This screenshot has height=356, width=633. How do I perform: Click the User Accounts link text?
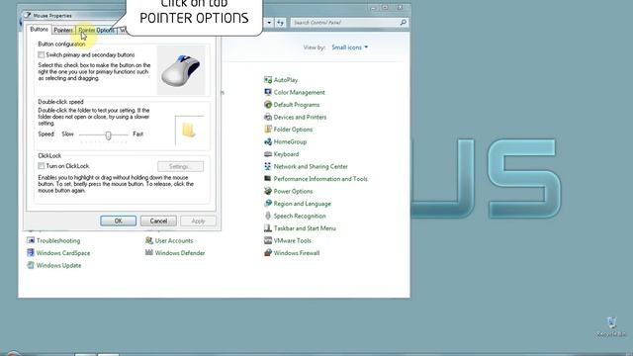(174, 240)
